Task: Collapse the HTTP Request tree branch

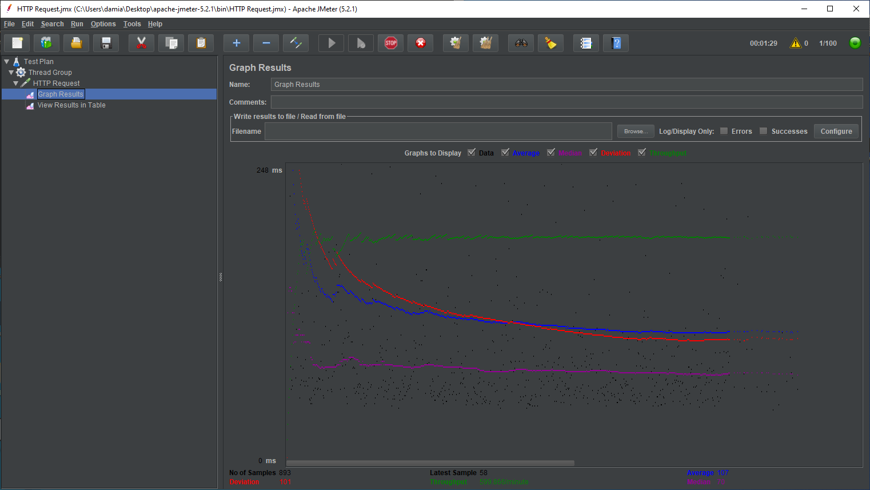Action: coord(16,83)
